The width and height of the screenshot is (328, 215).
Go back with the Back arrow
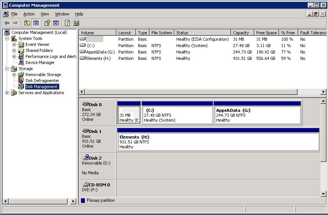(x=7, y=23)
